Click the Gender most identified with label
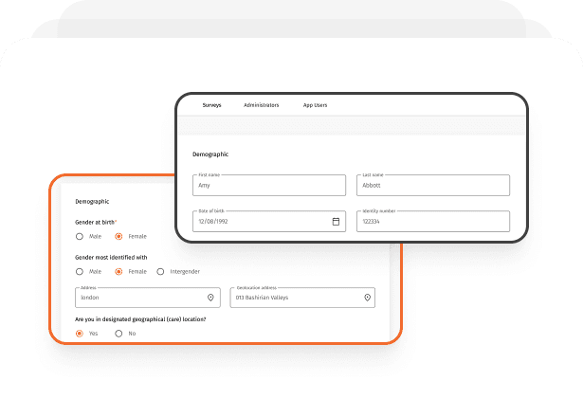This screenshot has width=583, height=399. tap(111, 258)
